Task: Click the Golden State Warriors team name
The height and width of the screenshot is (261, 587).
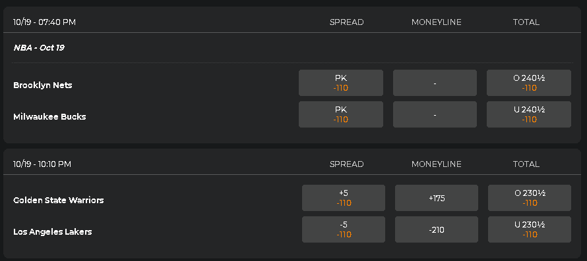Action: click(59, 200)
